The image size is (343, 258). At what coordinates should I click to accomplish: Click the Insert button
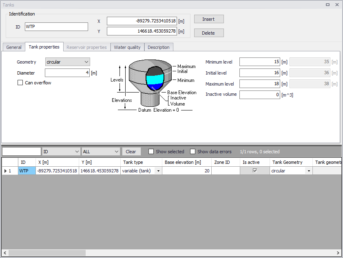(209, 19)
